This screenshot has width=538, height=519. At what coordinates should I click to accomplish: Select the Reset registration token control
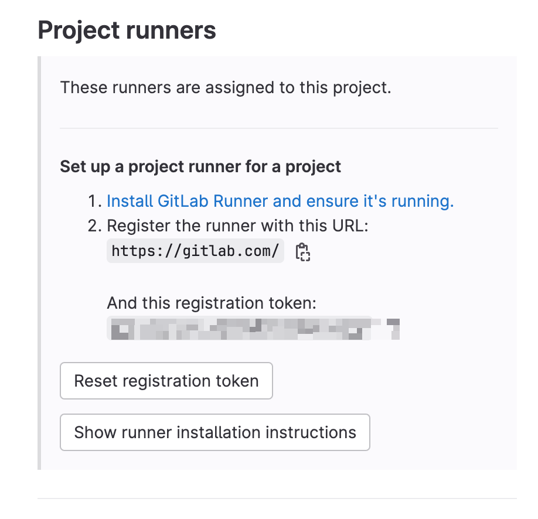tap(166, 380)
